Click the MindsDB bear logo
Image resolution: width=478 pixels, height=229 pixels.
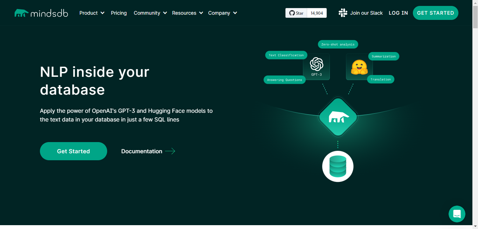(41, 13)
